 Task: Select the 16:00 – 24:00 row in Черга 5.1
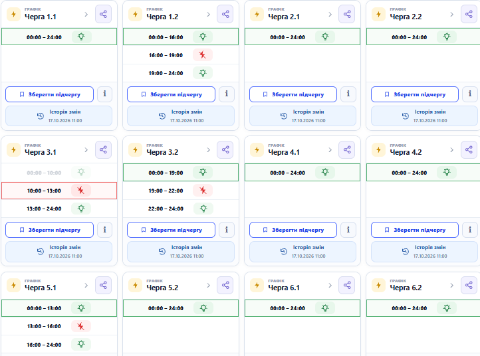(59, 345)
